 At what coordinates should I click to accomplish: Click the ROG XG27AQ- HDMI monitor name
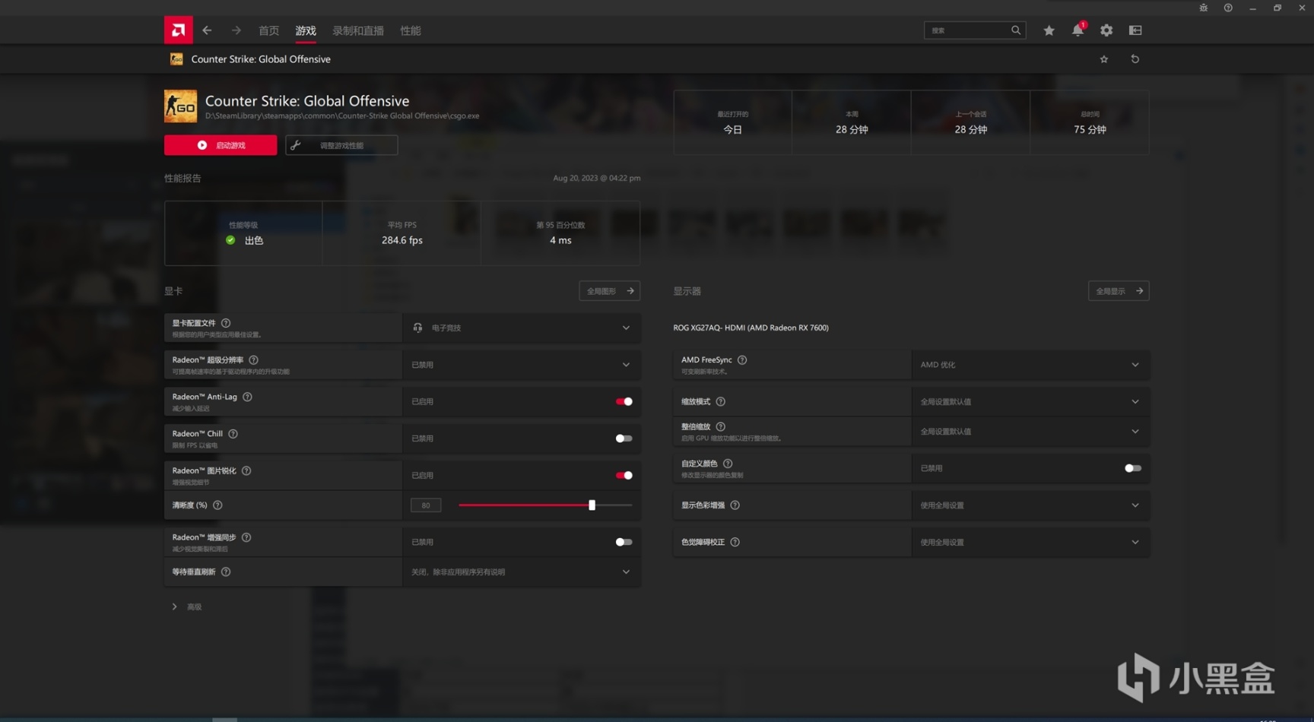(751, 328)
